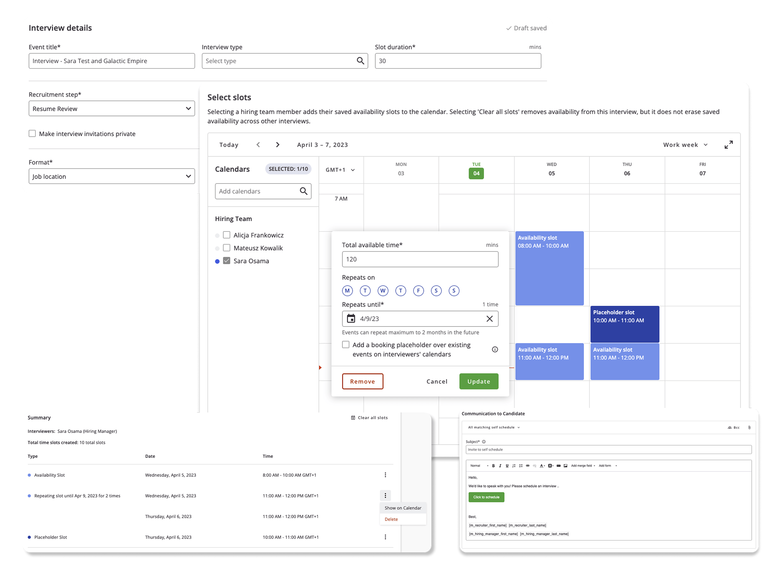This screenshot has height=578, width=771.
Task: Choose Show on Calendar menu option
Action: click(x=403, y=508)
